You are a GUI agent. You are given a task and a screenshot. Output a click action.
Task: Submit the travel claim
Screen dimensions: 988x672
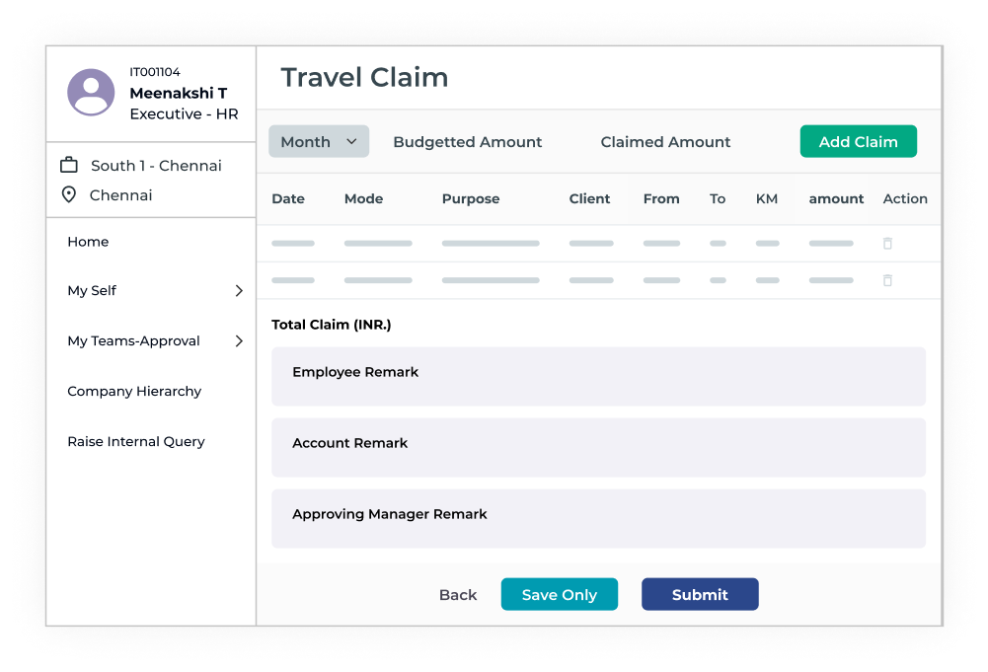coord(700,594)
